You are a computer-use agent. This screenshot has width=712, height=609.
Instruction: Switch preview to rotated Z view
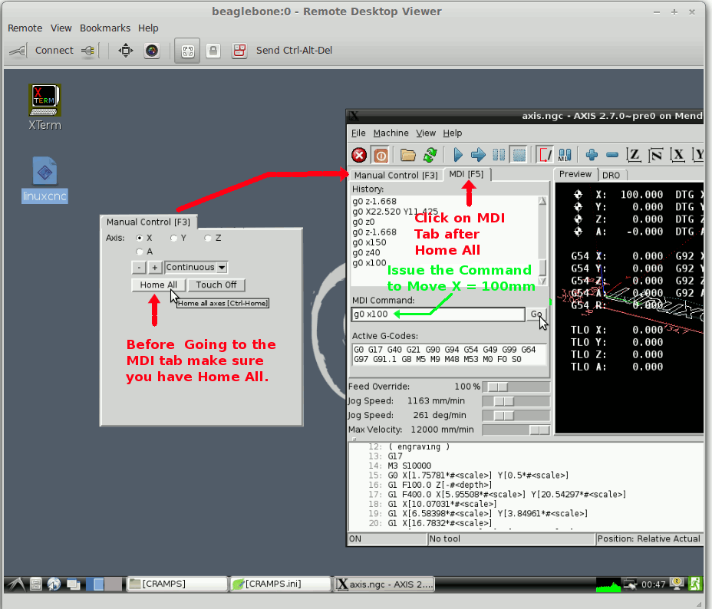655,155
